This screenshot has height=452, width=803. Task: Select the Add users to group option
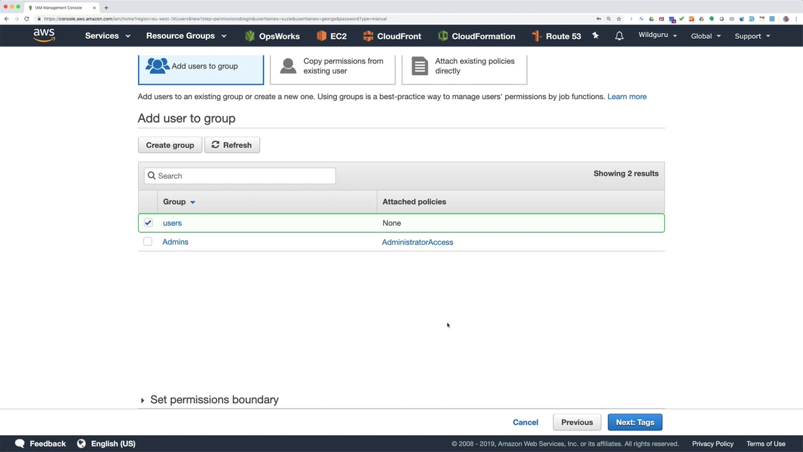[x=201, y=69]
